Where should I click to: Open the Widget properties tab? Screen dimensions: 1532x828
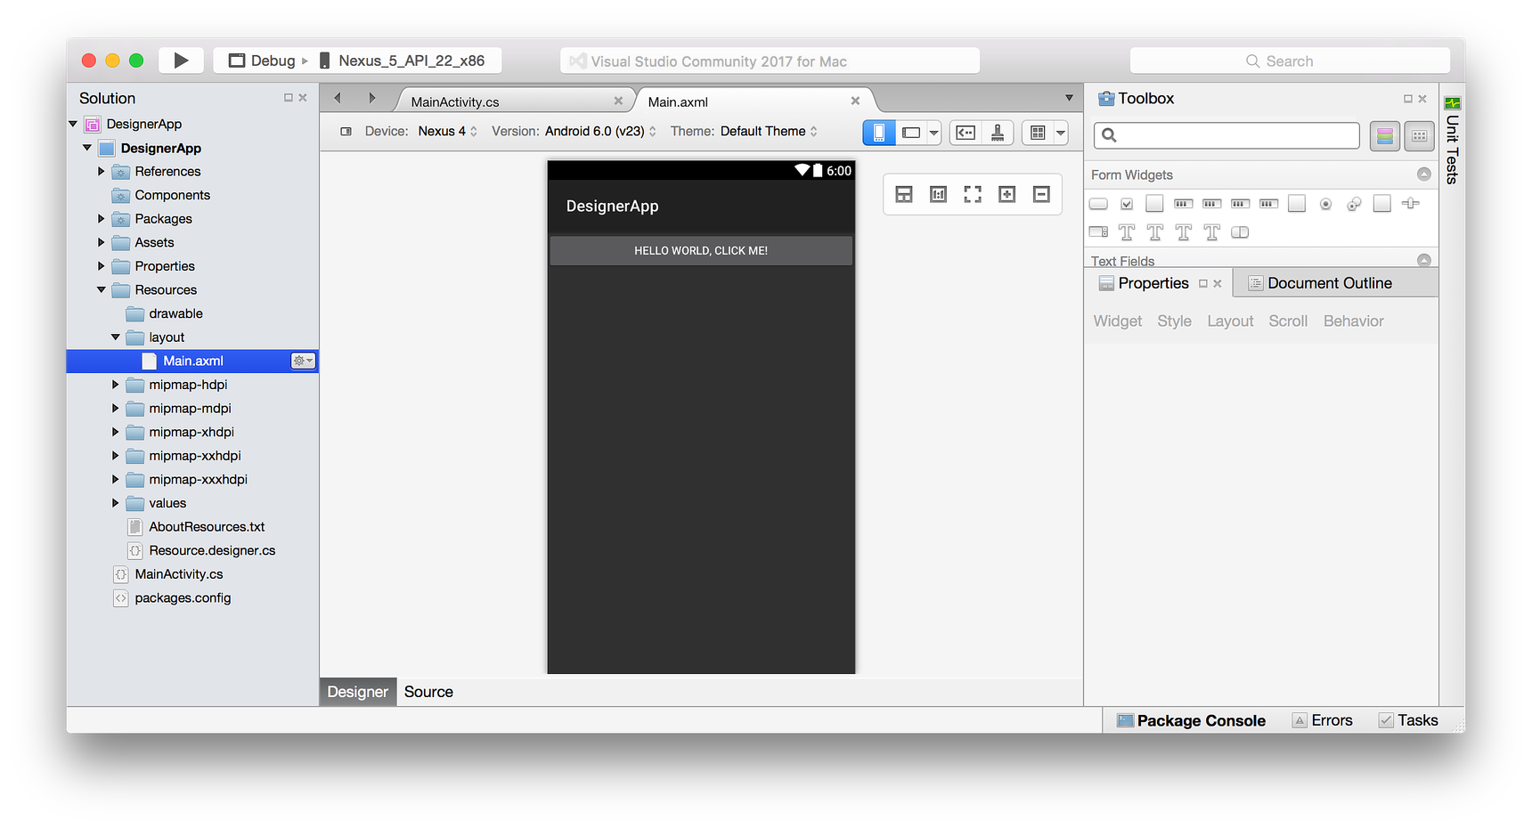click(1118, 321)
